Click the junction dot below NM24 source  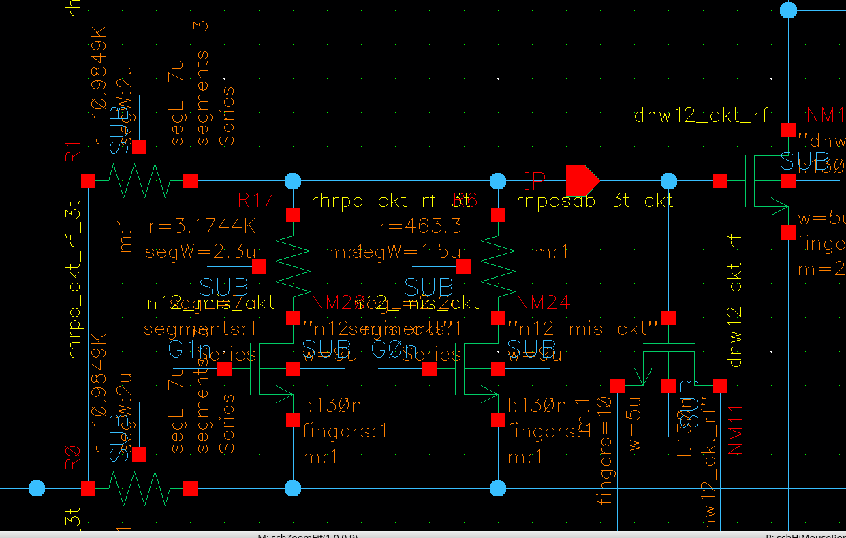point(498,488)
